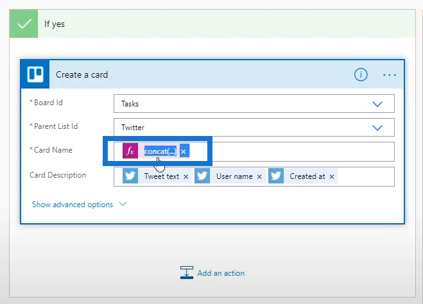Click the Twitter icon on User name token
This screenshot has width=423, height=304.
202,176
